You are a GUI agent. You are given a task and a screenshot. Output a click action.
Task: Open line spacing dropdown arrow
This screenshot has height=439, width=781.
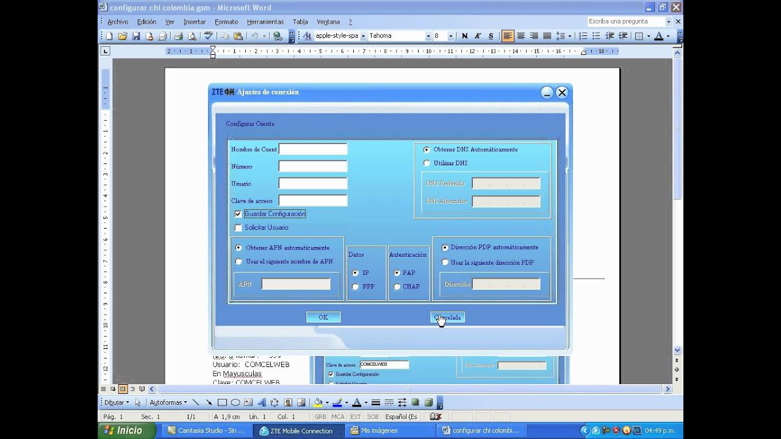[570, 36]
